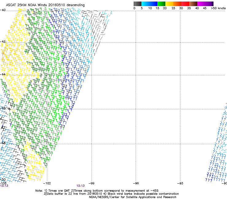Click the '-50' latitude axis label
Screen dimensions: 227x199
coord(3,180)
